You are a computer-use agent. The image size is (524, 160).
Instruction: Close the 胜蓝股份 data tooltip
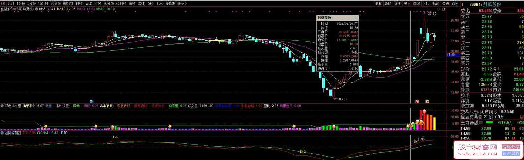356,18
